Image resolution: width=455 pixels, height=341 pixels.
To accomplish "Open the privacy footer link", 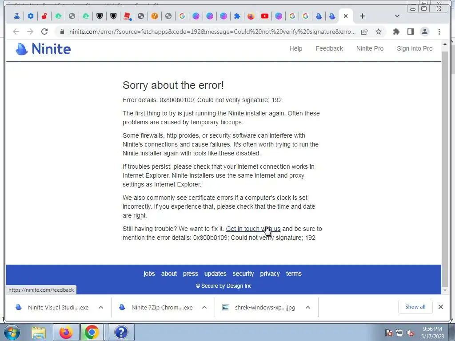I will click(270, 274).
